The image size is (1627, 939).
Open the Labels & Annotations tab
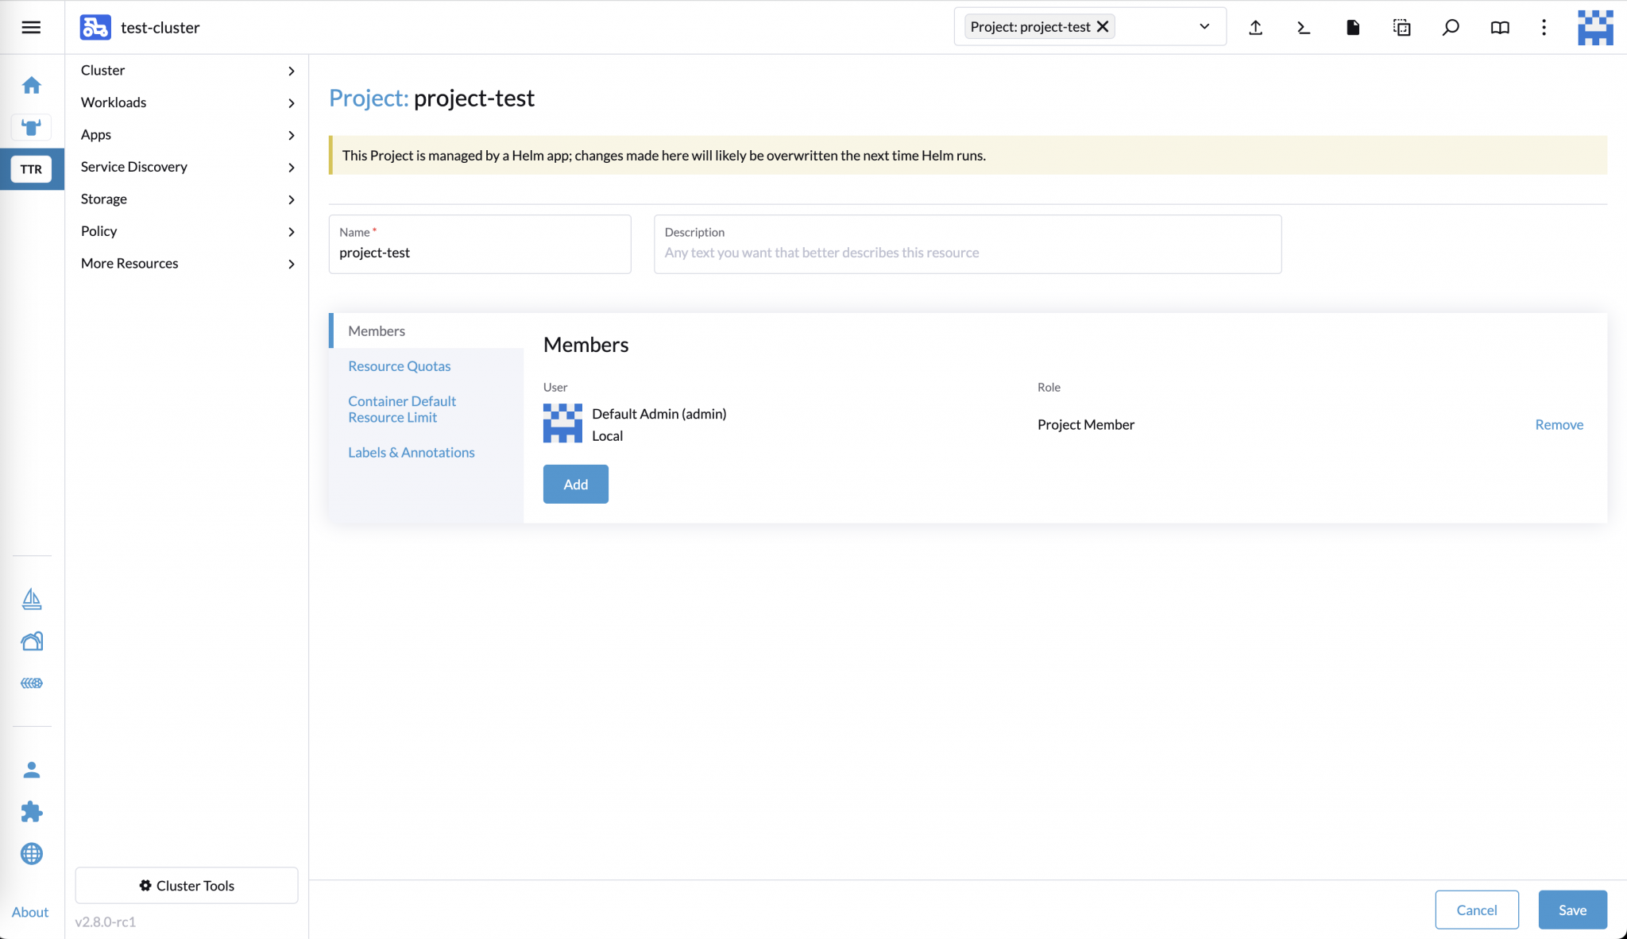411,452
